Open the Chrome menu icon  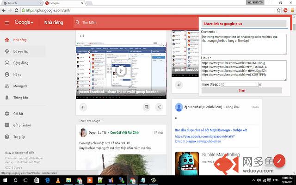coord(292,10)
